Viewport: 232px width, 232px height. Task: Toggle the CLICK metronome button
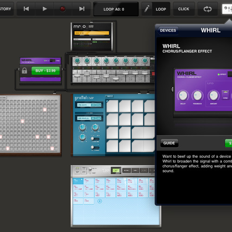[x=184, y=9]
